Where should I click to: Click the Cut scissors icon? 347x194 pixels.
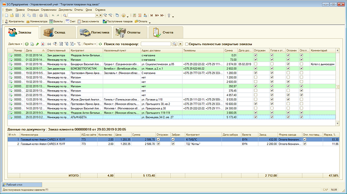point(23,15)
